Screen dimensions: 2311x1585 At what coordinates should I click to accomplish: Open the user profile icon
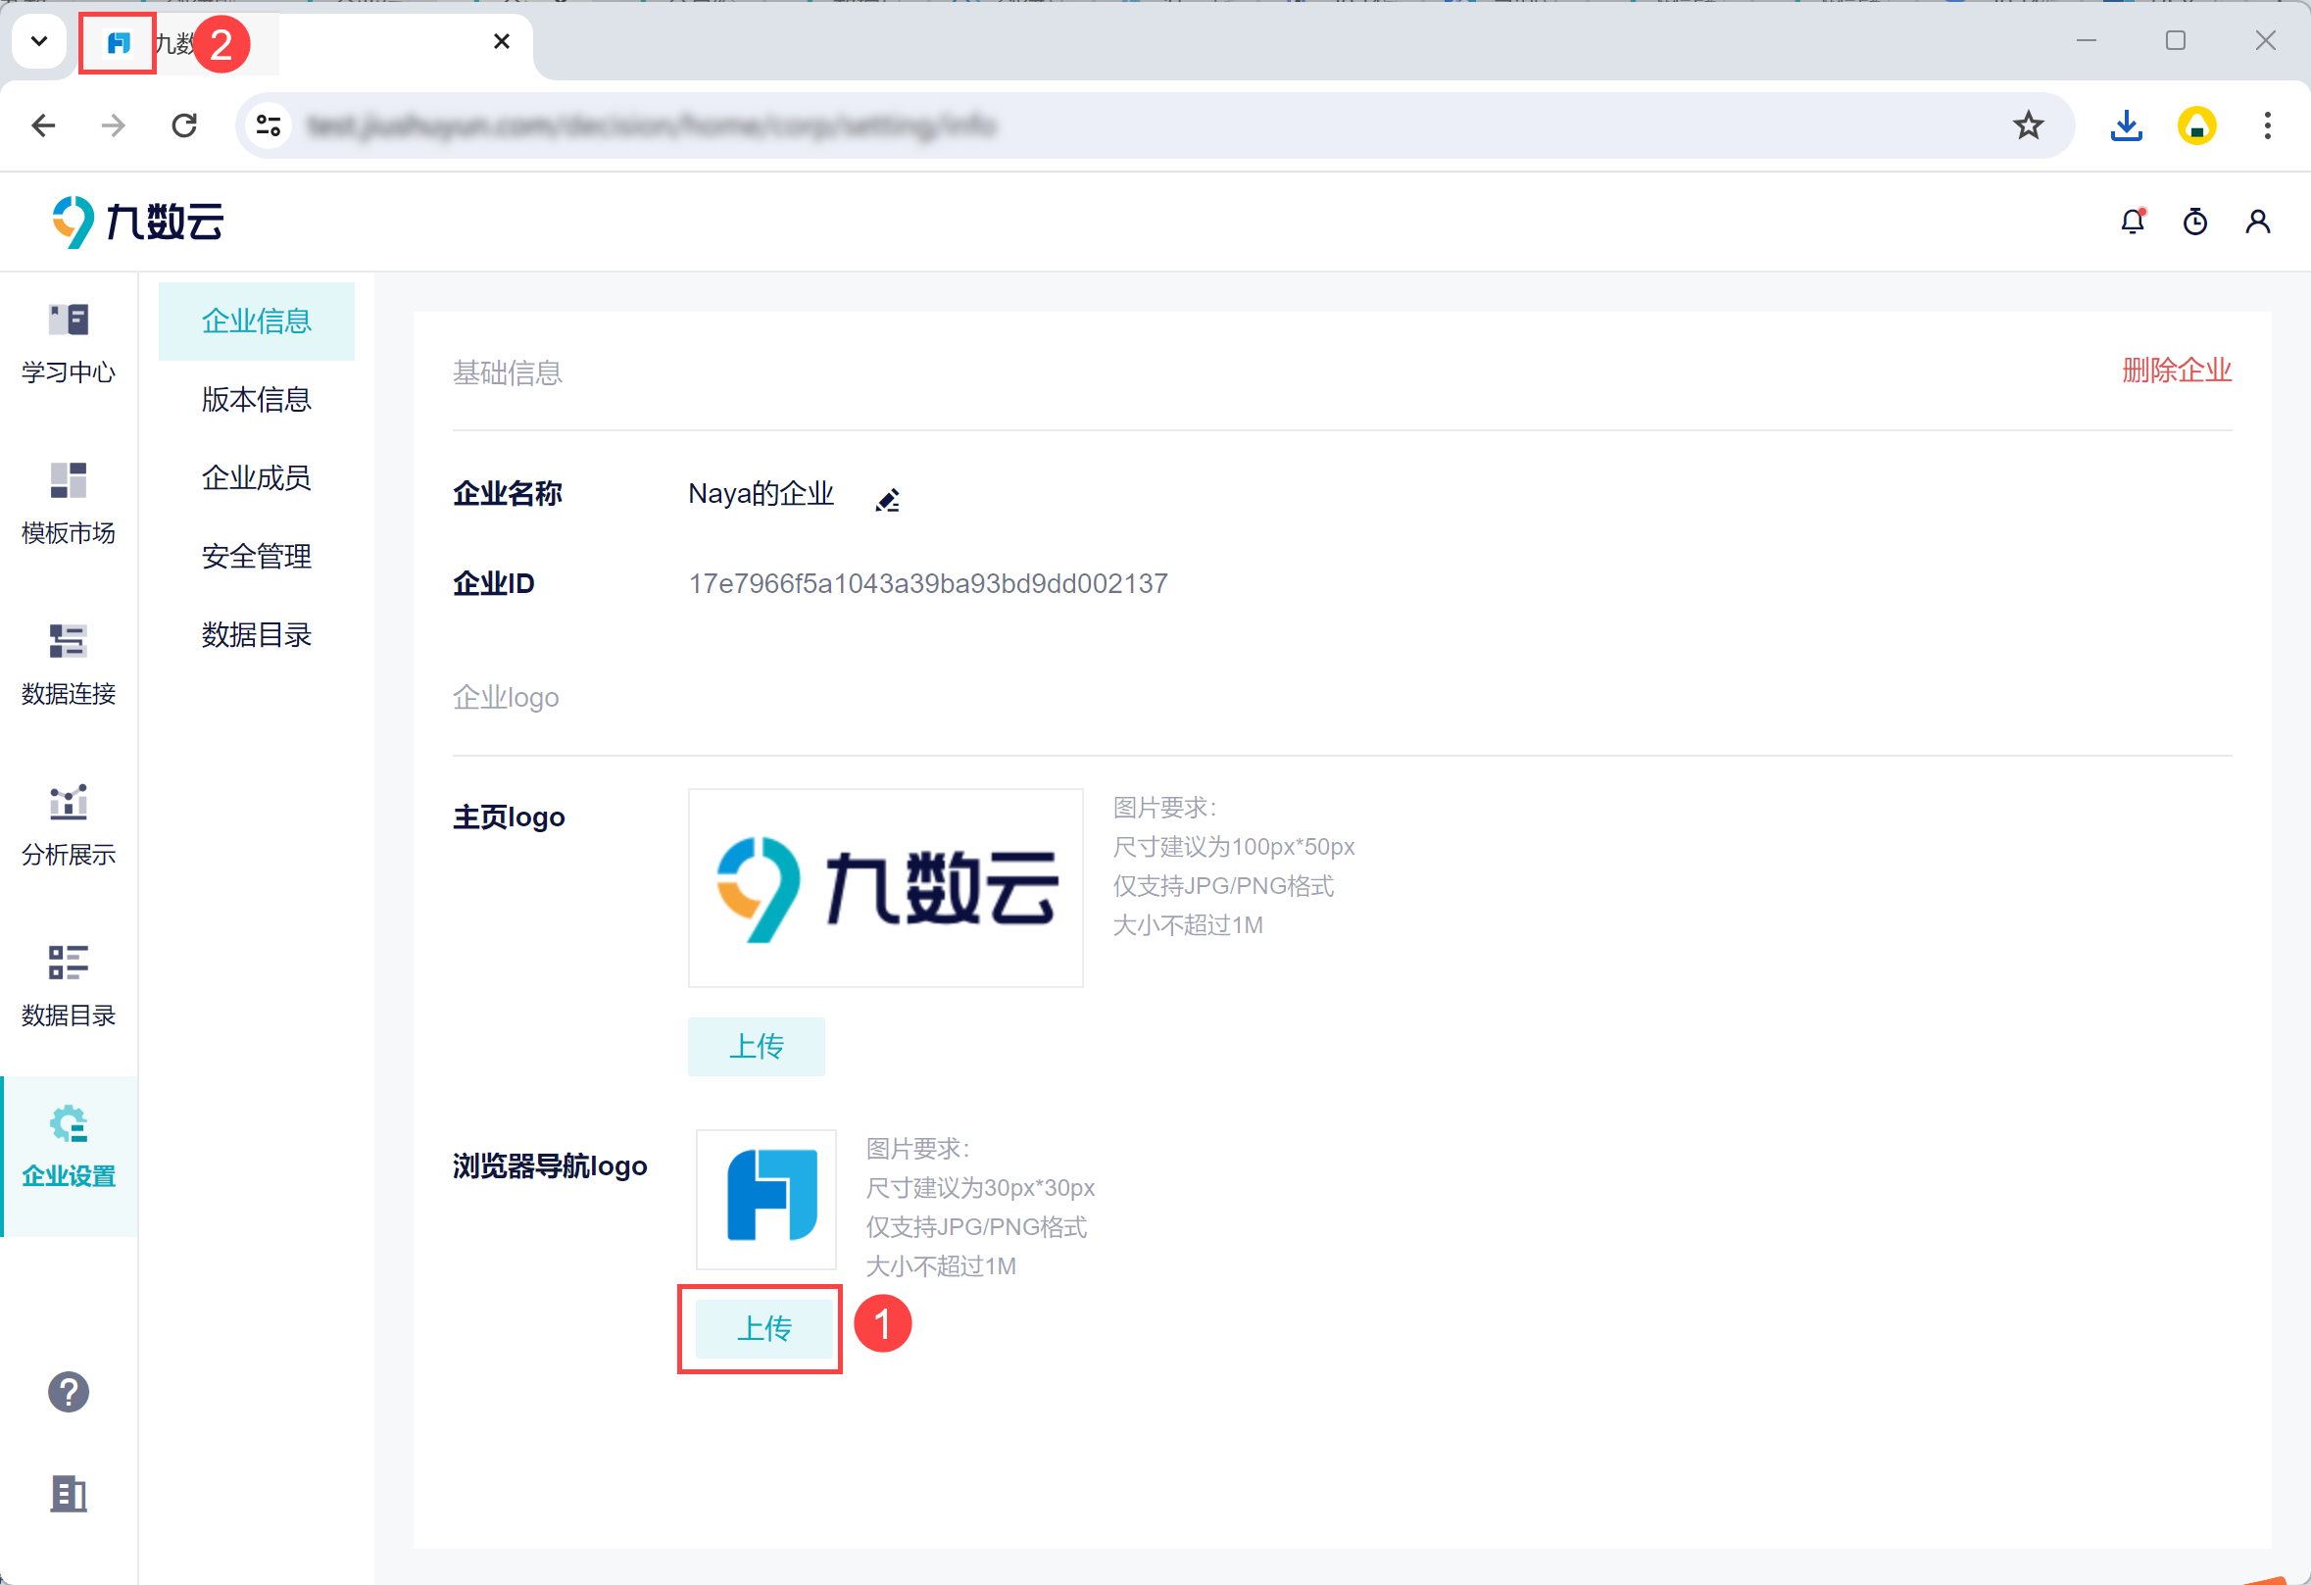point(2257,221)
